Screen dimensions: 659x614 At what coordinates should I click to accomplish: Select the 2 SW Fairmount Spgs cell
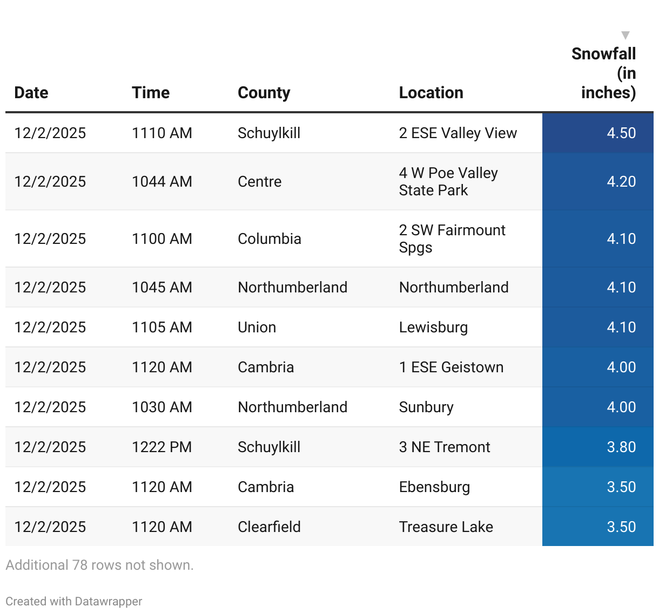(452, 239)
